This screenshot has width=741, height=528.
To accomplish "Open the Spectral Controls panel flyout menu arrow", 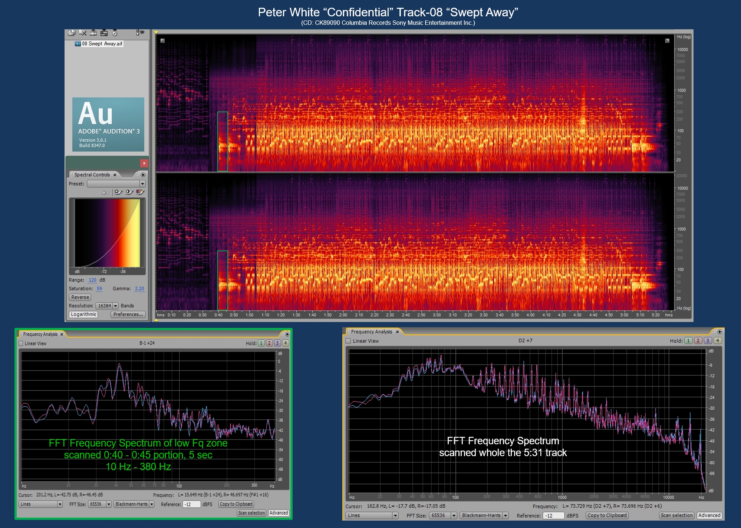I will coord(144,175).
